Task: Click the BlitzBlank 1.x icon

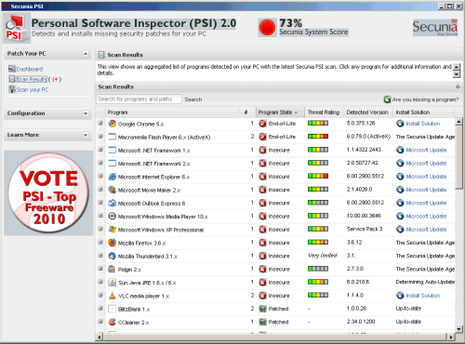Action: click(x=113, y=309)
